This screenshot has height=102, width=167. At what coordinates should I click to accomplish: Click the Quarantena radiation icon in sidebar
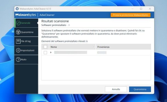pyautogui.click(x=18, y=32)
